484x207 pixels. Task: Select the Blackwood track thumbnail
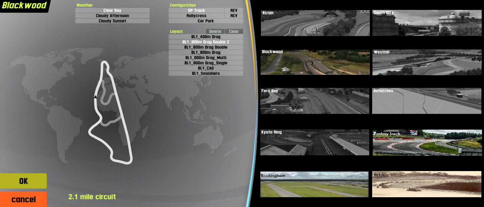click(315, 62)
